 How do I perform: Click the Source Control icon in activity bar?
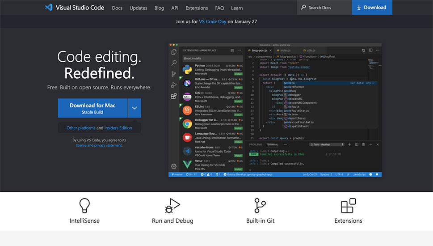click(x=174, y=74)
